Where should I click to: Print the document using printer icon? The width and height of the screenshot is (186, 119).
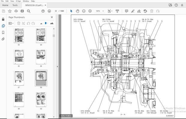pos(22,11)
